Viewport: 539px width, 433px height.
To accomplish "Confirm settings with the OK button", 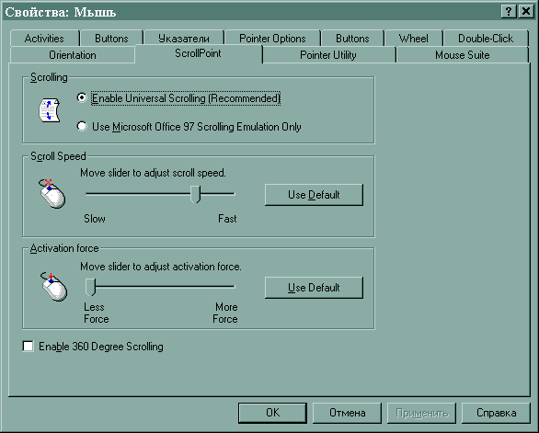I will pos(272,413).
